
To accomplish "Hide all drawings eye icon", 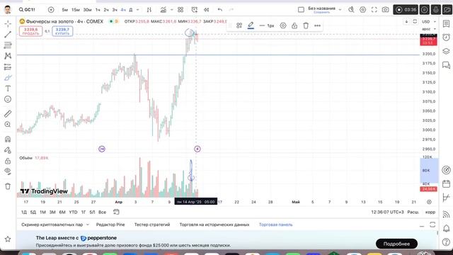I will [x=8, y=171].
